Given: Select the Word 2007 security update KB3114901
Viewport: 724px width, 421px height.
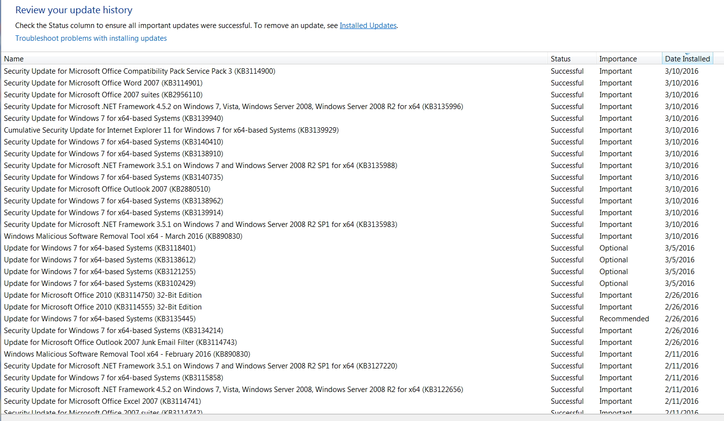Looking at the screenshot, I should (x=103, y=83).
